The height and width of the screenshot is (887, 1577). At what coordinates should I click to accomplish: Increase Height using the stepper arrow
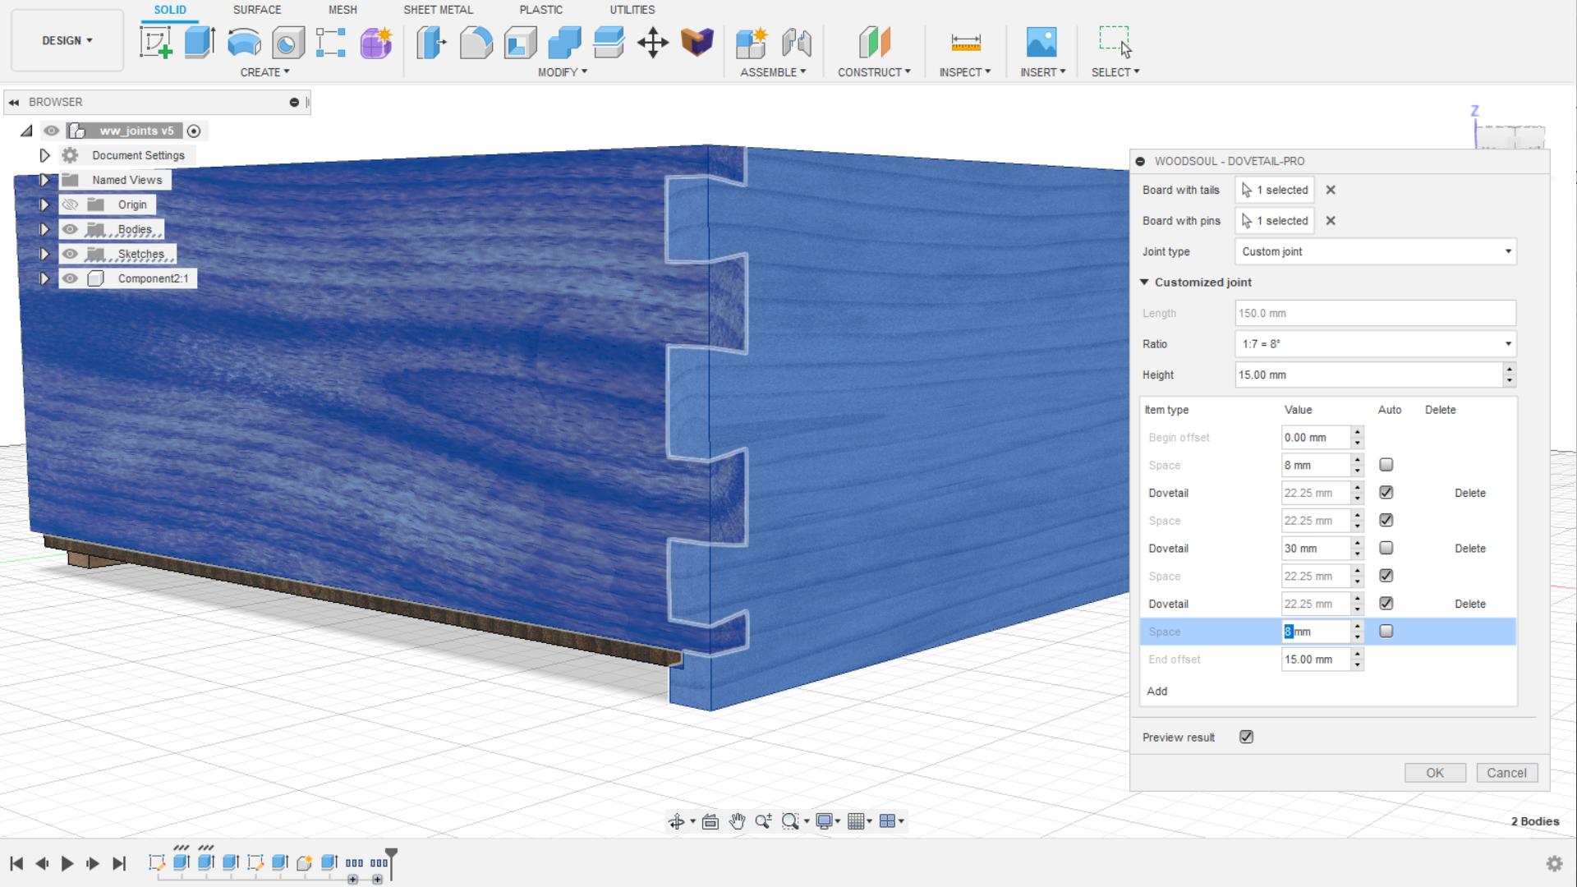coord(1510,370)
